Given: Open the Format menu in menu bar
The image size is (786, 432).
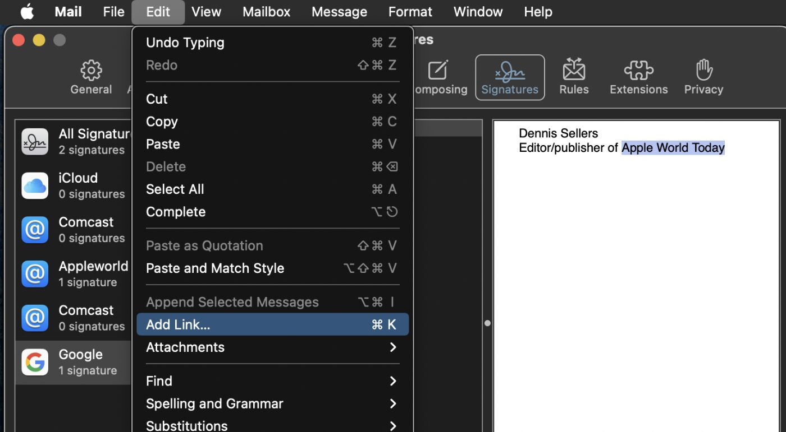Looking at the screenshot, I should coord(410,12).
